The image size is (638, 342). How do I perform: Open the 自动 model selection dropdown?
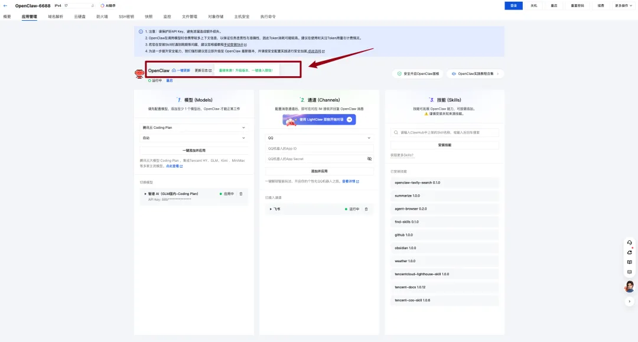click(194, 138)
